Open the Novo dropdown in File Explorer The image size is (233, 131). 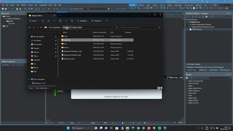pos(33,21)
